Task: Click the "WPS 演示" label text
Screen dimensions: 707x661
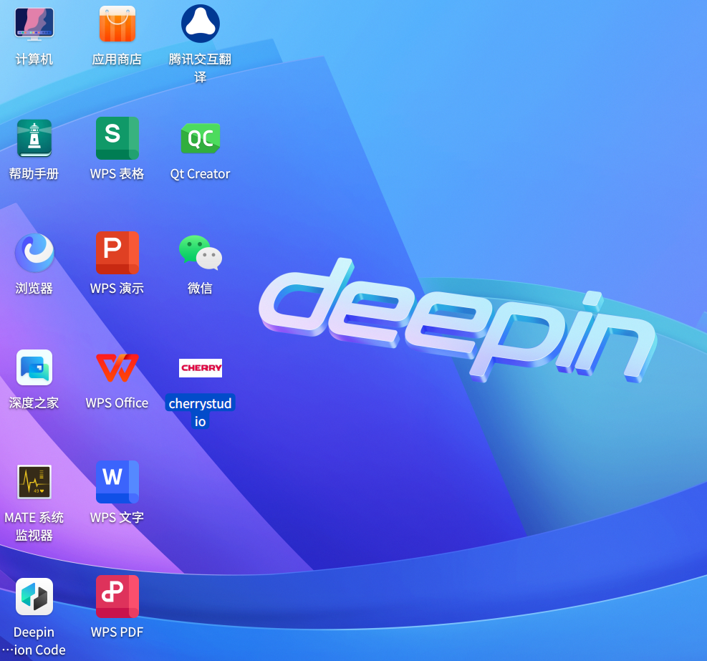Action: point(117,288)
